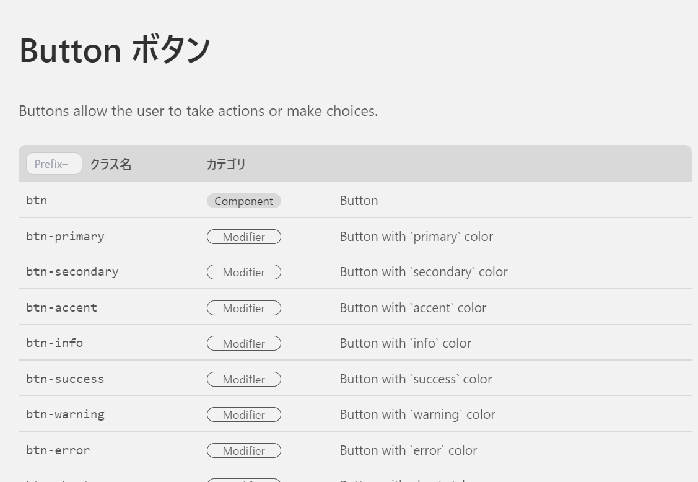
Task: Click the btn-secondary class name
Action: pos(72,272)
